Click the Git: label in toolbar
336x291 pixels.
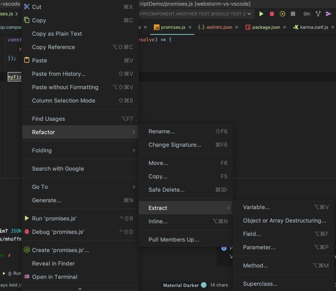click(x=307, y=14)
